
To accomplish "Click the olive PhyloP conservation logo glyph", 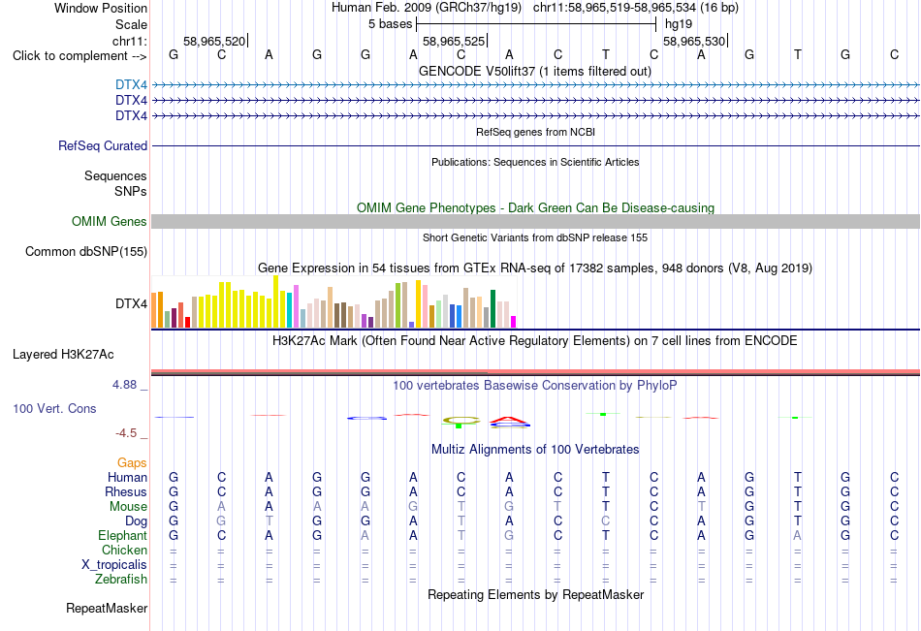I will 461,421.
